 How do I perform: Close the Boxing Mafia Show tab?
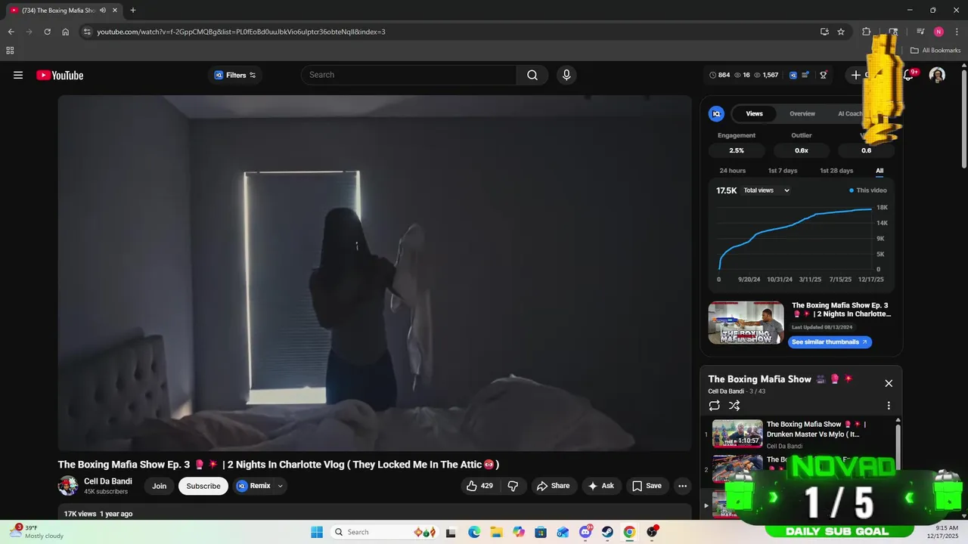coord(115,11)
